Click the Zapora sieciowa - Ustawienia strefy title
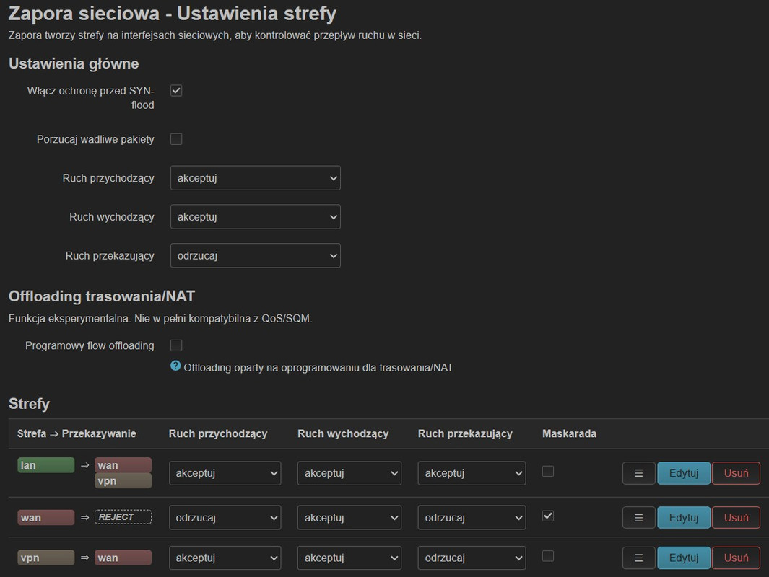The width and height of the screenshot is (769, 577). coord(172,14)
